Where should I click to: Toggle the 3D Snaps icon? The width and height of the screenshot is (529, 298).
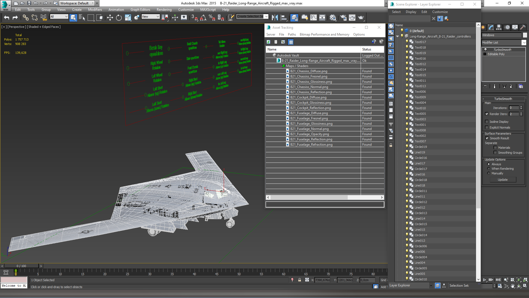[194, 18]
